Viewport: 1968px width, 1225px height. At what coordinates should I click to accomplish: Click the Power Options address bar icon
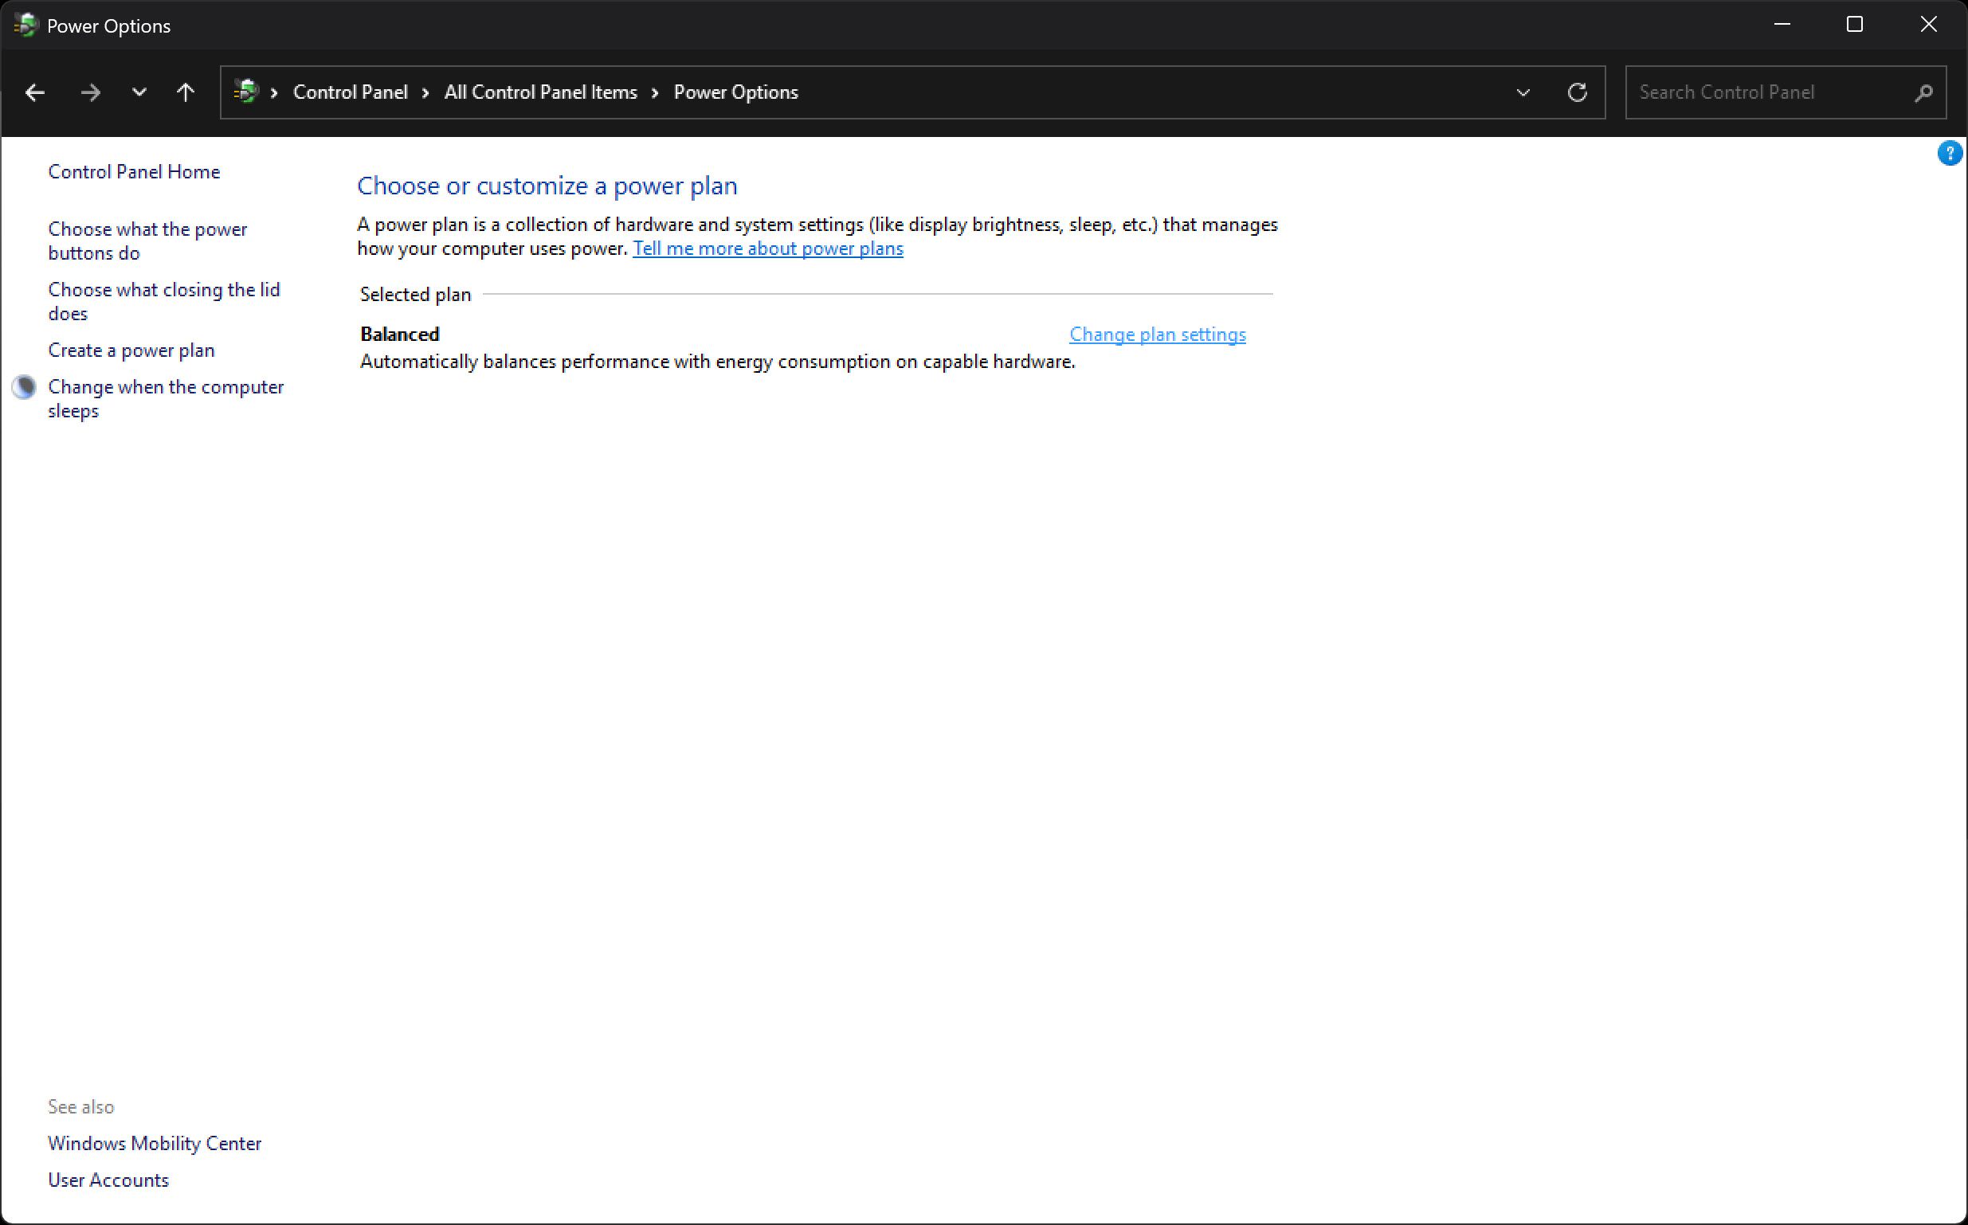245,92
